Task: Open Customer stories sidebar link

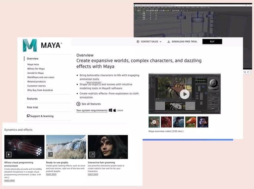Action: pyautogui.click(x=36, y=86)
